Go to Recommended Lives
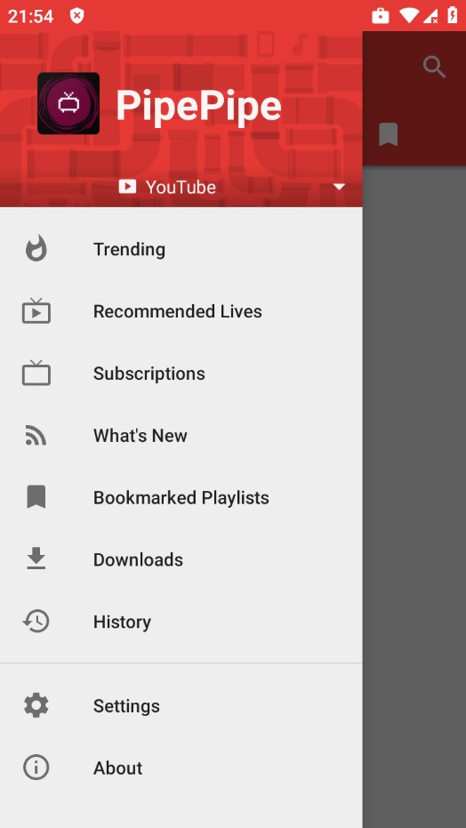Viewport: 466px width, 828px height. point(181,311)
